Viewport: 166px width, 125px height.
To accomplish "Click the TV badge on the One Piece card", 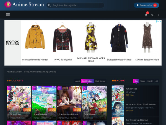I will click(x=85, y=88).
